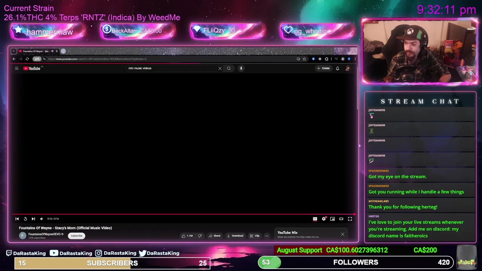Viewport: 482px width, 271px height.
Task: Replay the finished video
Action: [25, 219]
